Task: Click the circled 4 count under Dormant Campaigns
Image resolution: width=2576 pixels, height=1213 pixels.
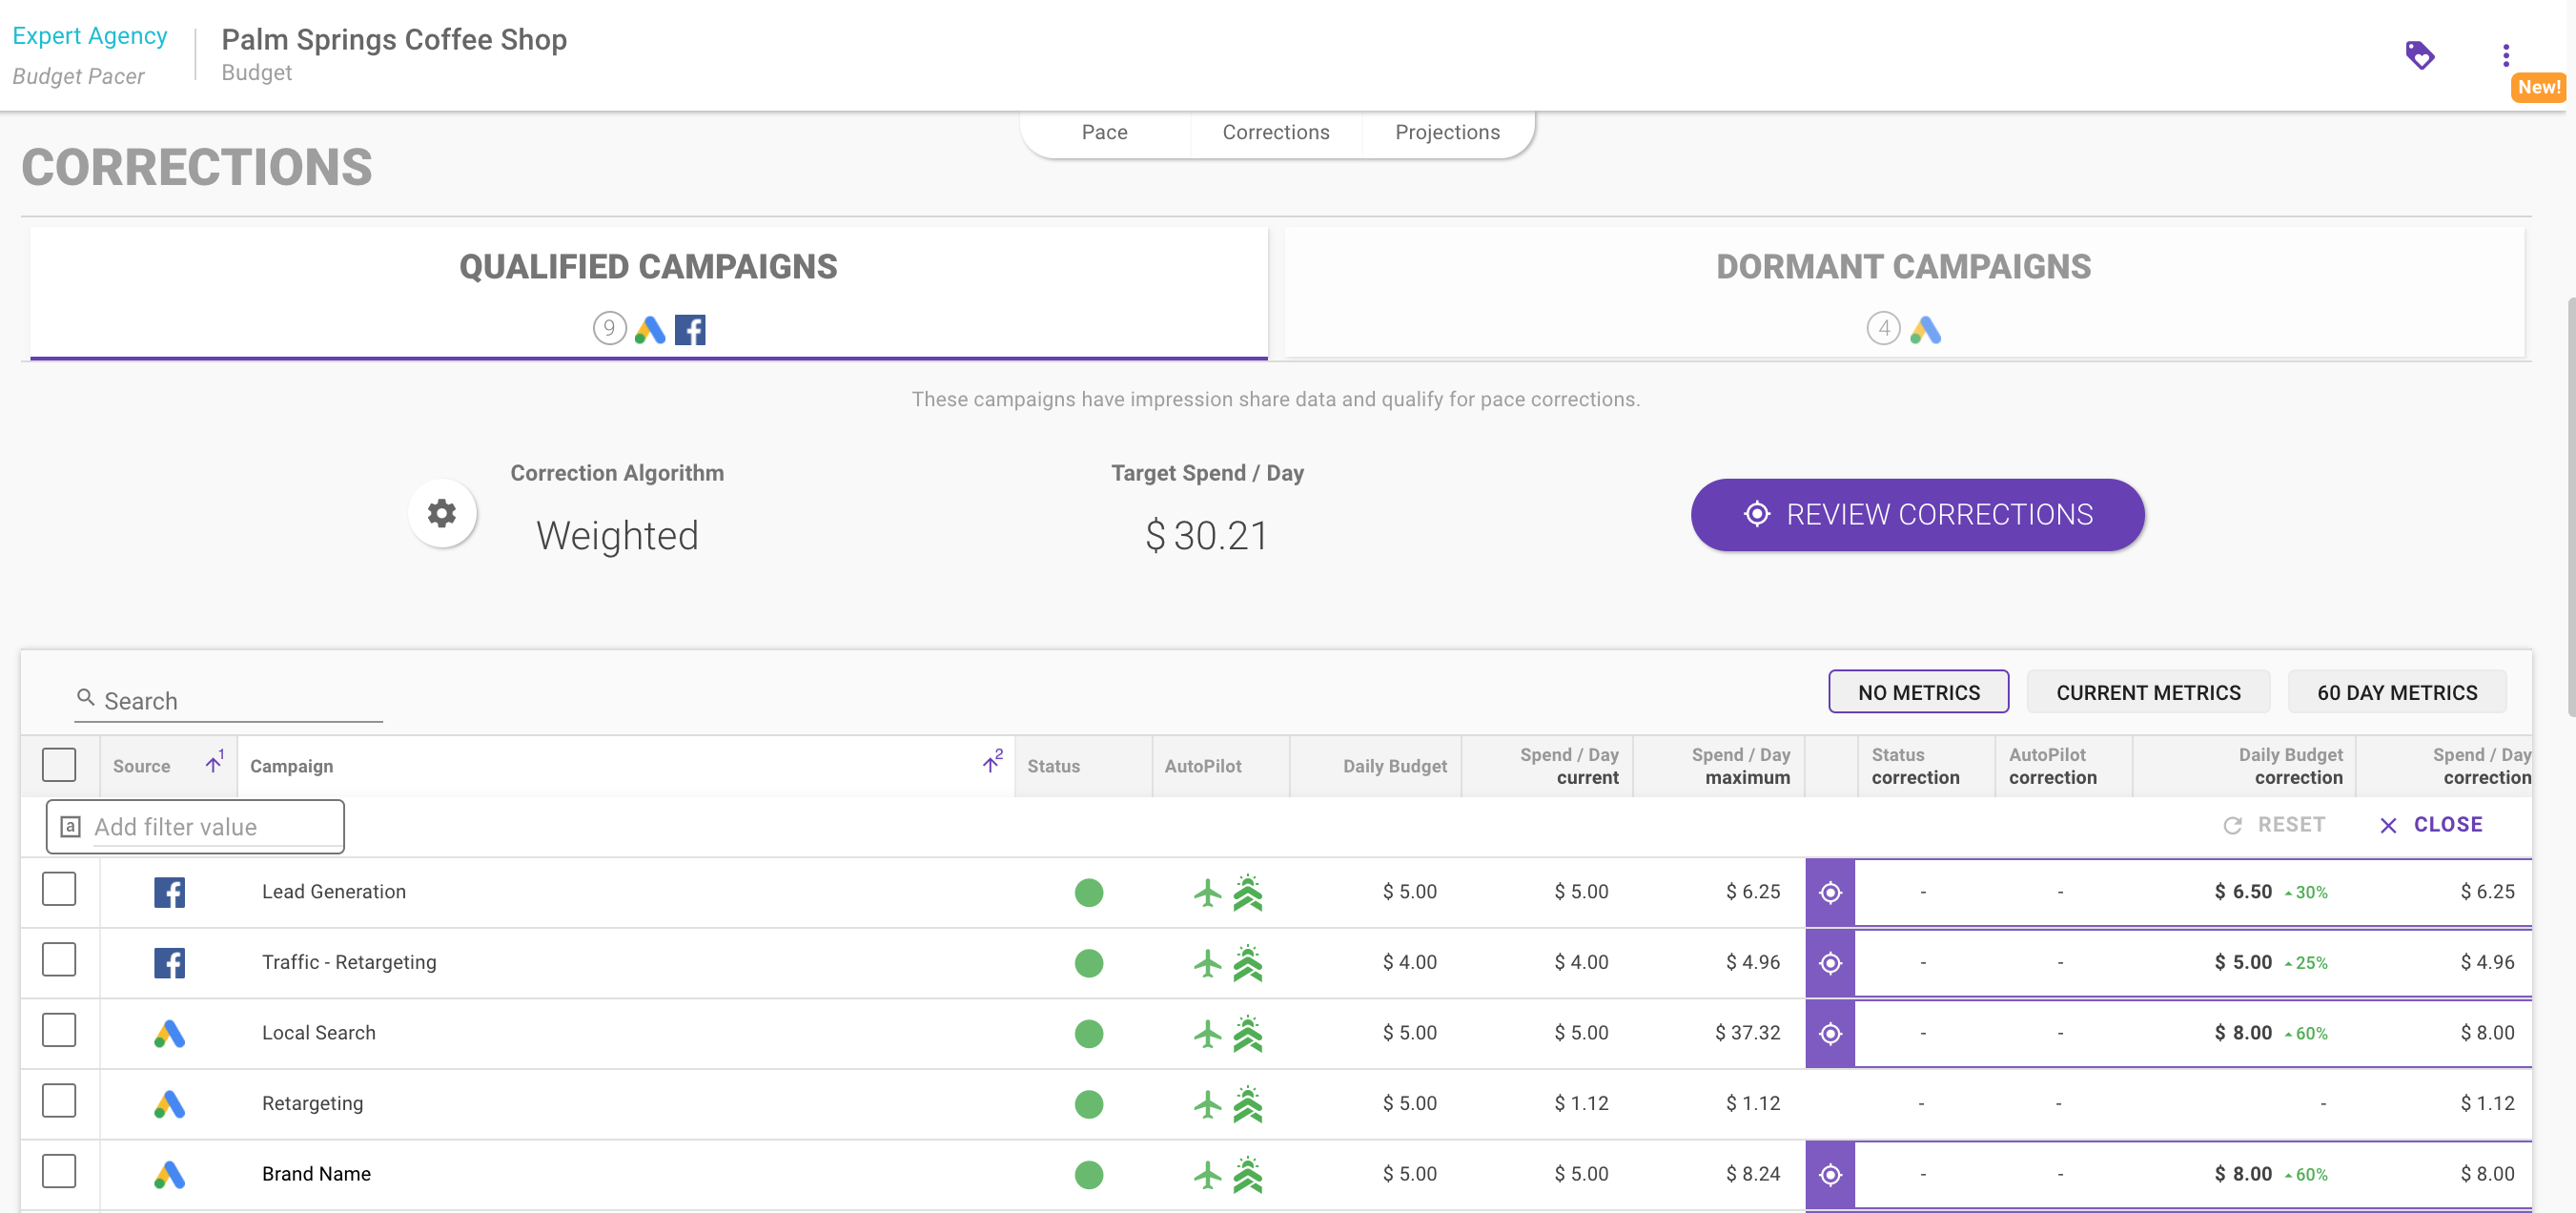Action: 1883,328
